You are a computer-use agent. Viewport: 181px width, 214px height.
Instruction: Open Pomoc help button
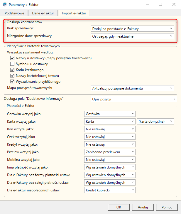coord(167,207)
